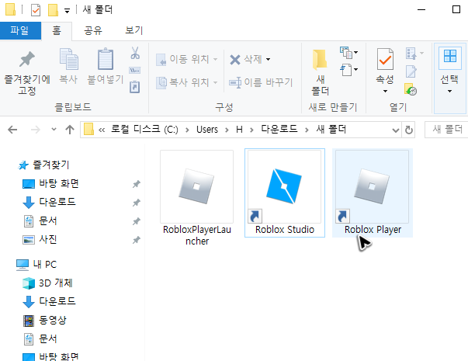Screen dimensions: 468x361
Task: Switch to the View (보기) tab
Action: tap(133, 30)
